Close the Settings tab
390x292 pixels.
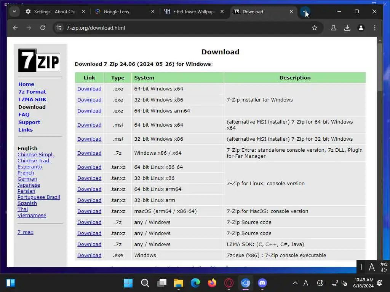point(83,11)
